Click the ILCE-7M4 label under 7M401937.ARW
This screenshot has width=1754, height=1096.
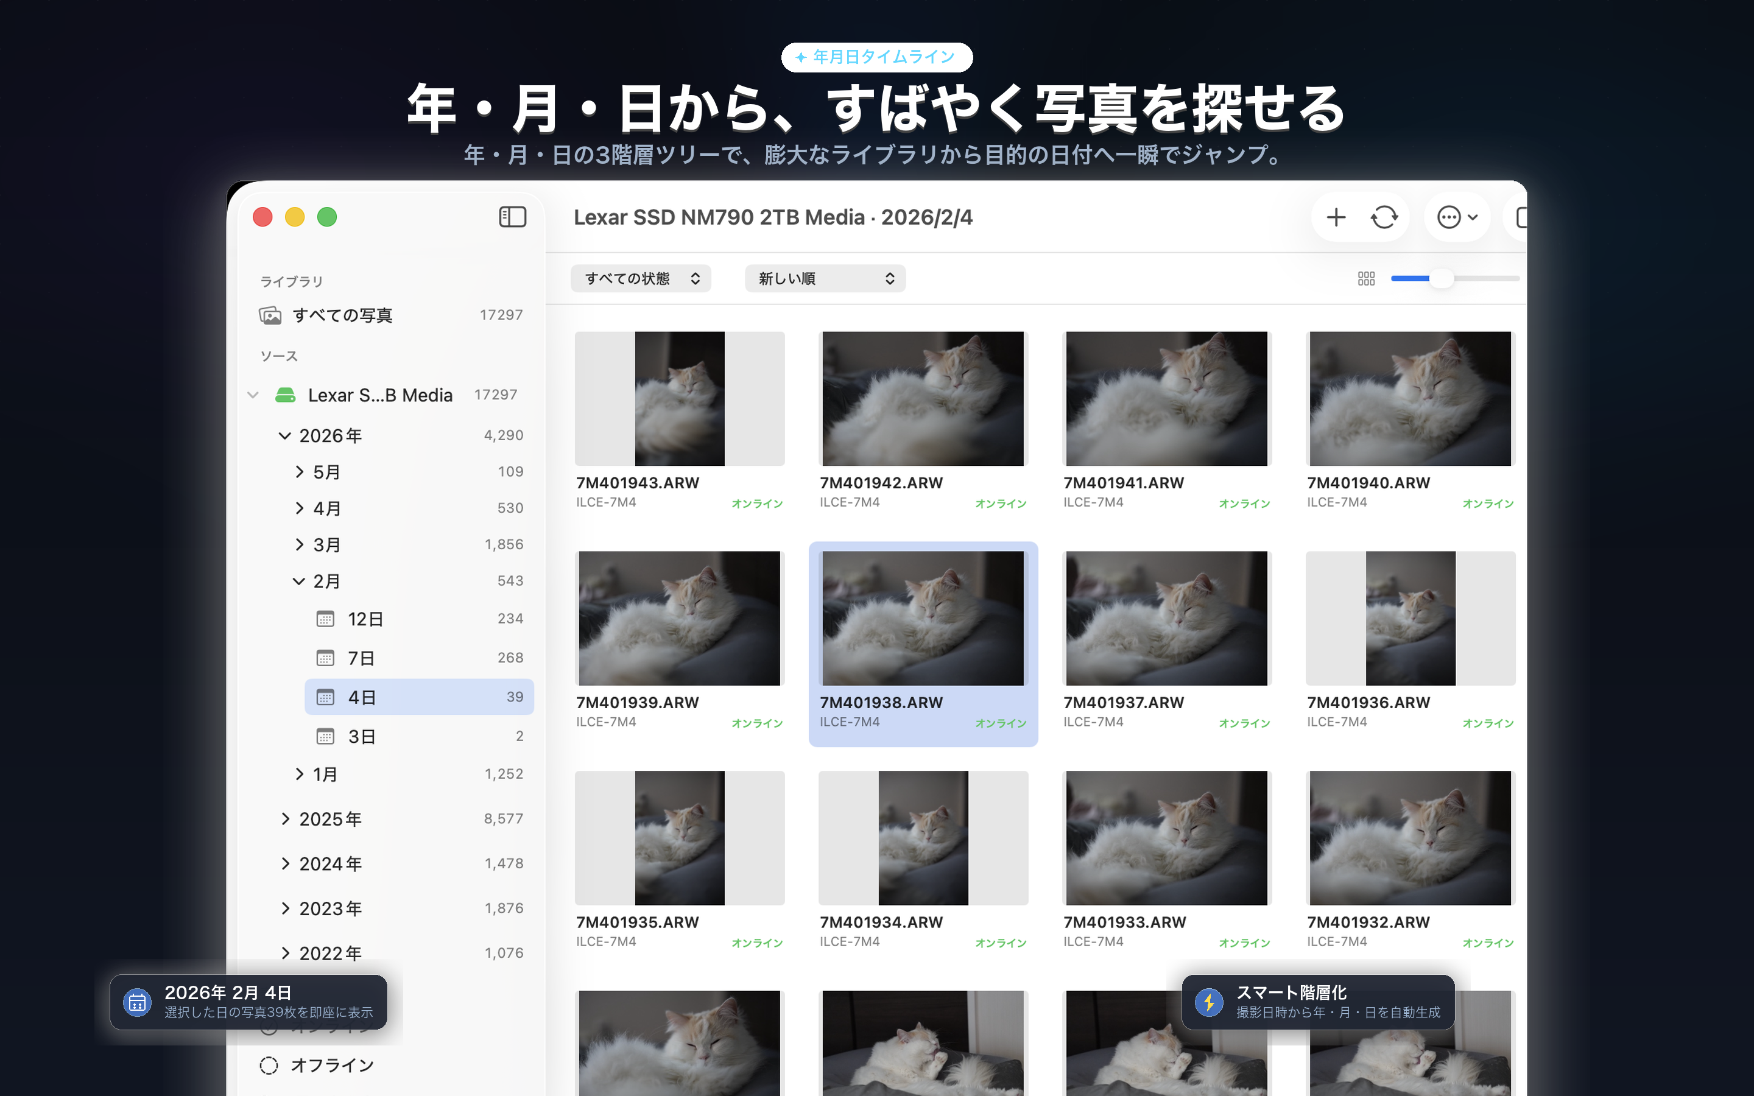[1094, 722]
